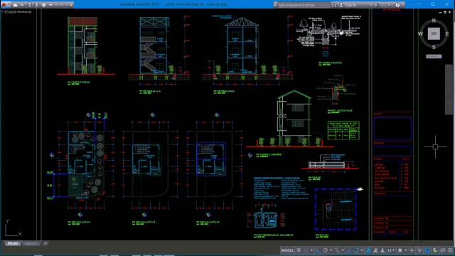Click Save As in Quick Access toolbar

[36, 5]
